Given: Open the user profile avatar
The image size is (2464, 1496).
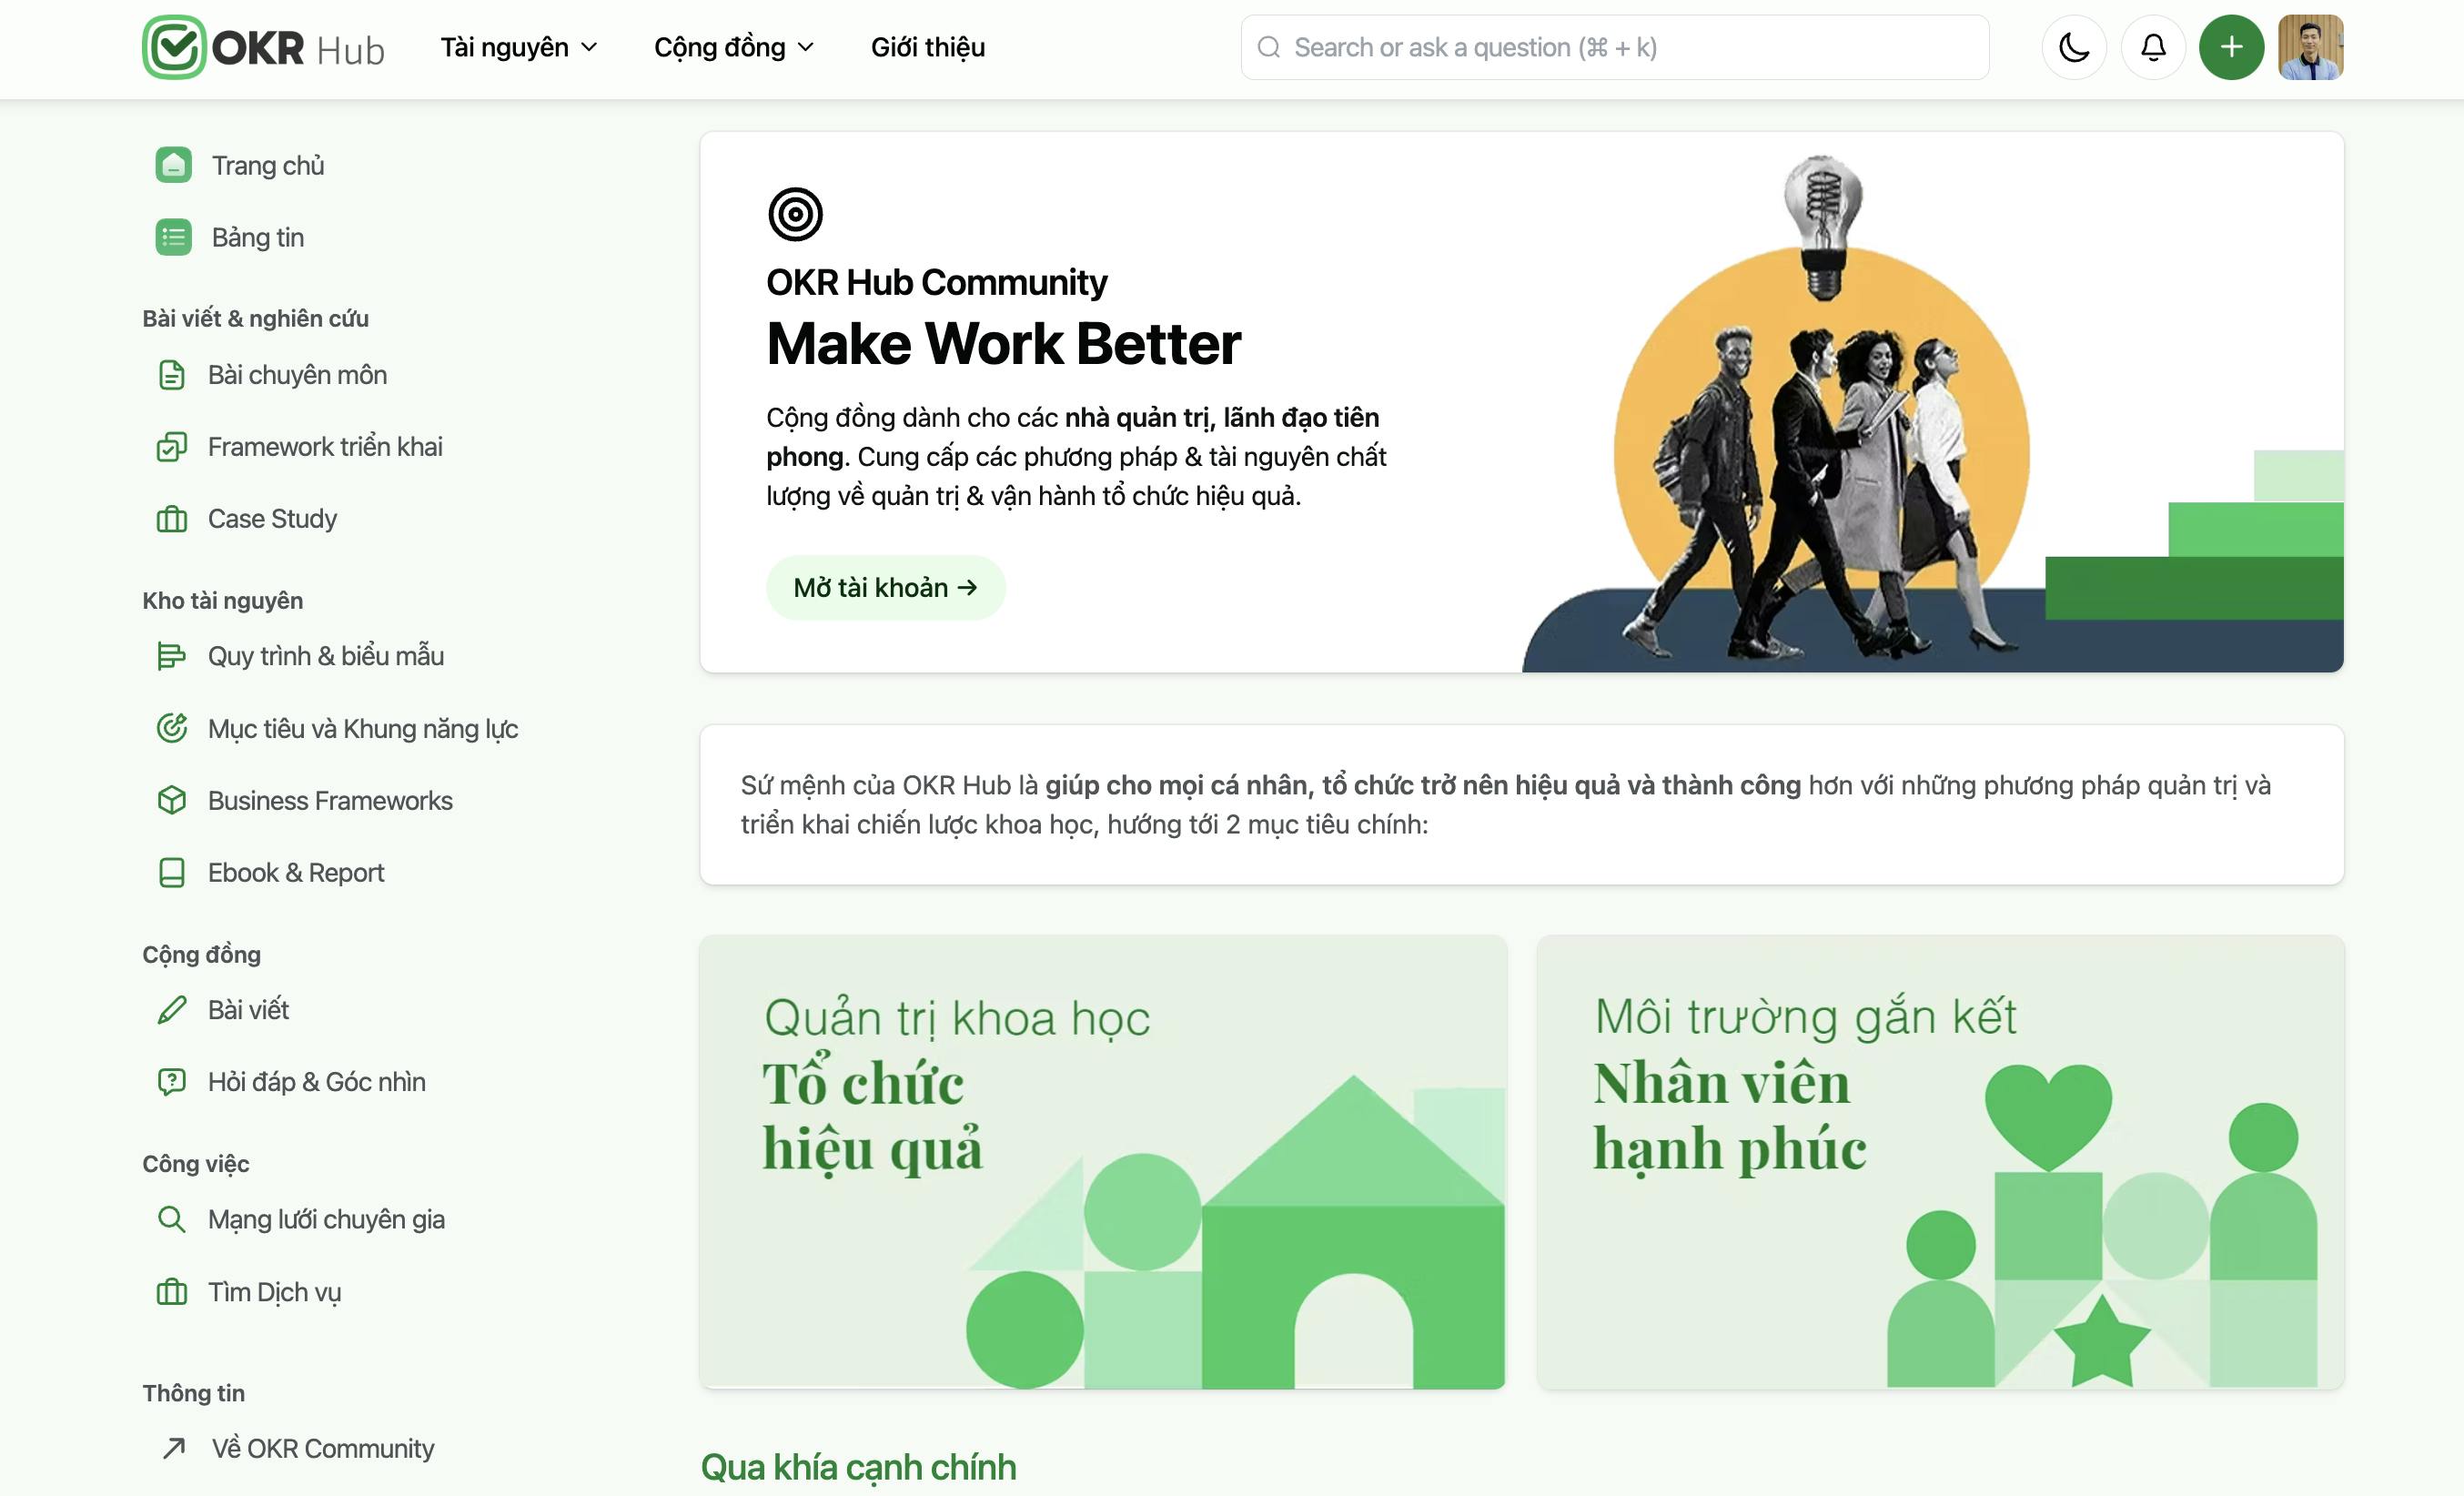Looking at the screenshot, I should point(2310,47).
